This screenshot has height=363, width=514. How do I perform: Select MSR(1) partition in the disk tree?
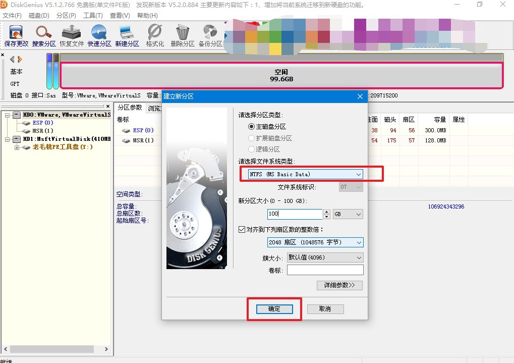click(x=42, y=131)
